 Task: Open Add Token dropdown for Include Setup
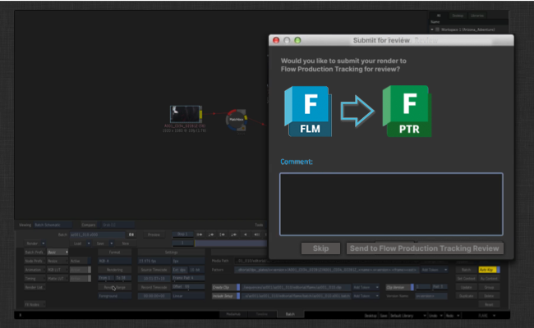366,296
